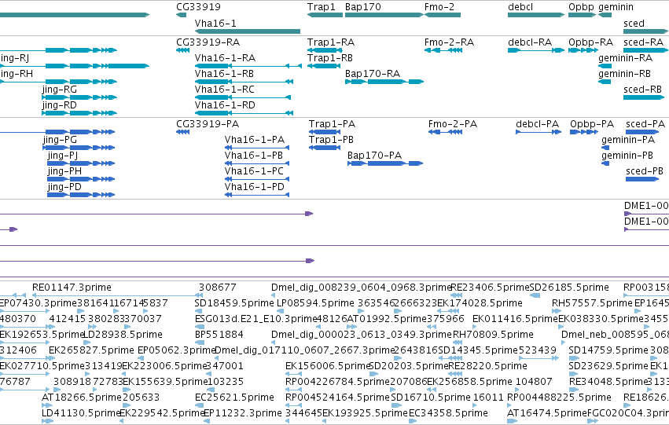
Task: Select transcript Vha16-1-RD
Action: tap(225, 105)
